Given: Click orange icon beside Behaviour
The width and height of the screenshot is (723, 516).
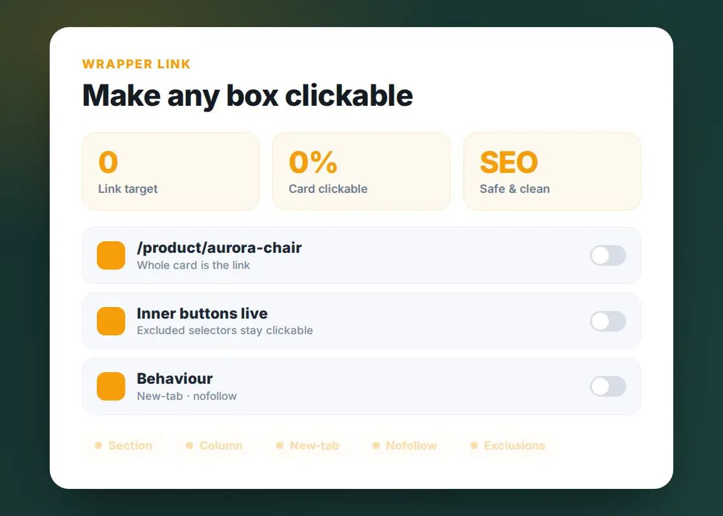Looking at the screenshot, I should pyautogui.click(x=111, y=386).
